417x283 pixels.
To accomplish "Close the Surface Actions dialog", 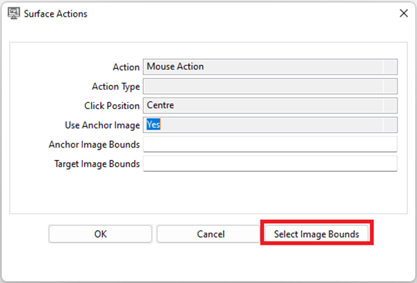I will pos(404,13).
